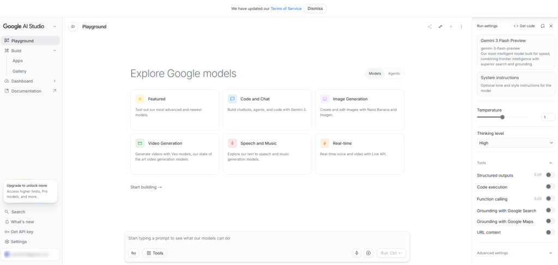This screenshot has width=558, height=265.
Task: Turn on Grounding with Google Search
Action: click(550, 210)
